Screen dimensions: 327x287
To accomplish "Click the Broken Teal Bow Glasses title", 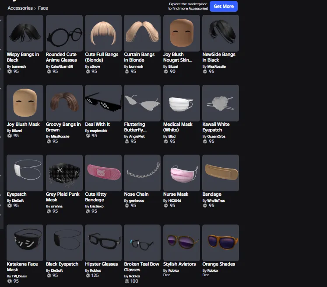I will 141,267.
